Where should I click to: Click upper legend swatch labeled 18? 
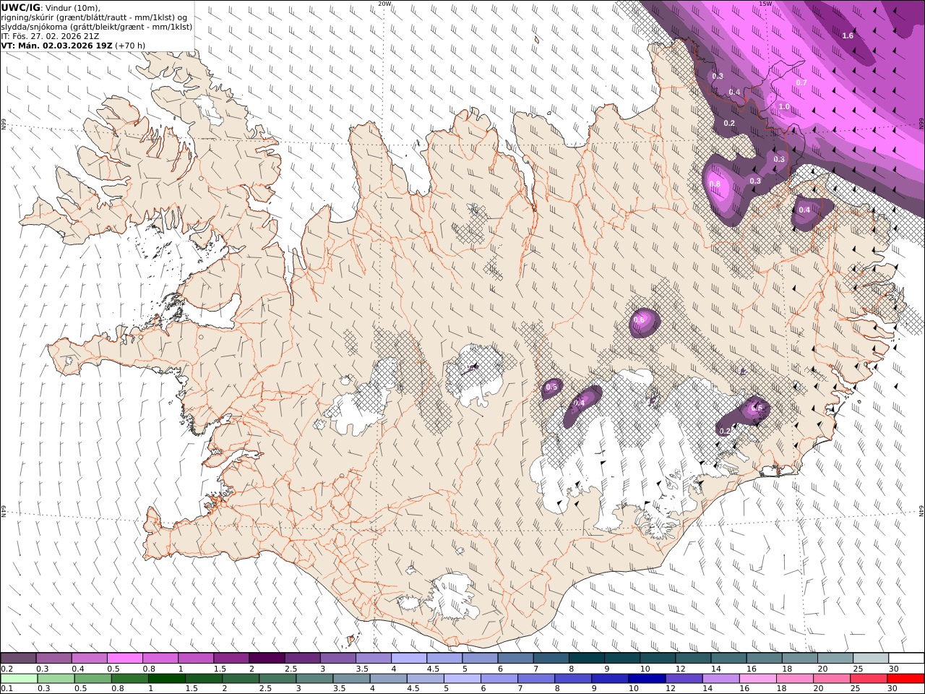[799, 659]
